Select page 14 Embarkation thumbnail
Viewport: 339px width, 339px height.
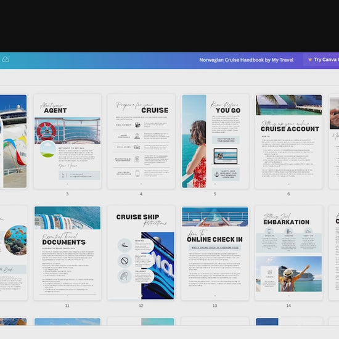coord(288,253)
